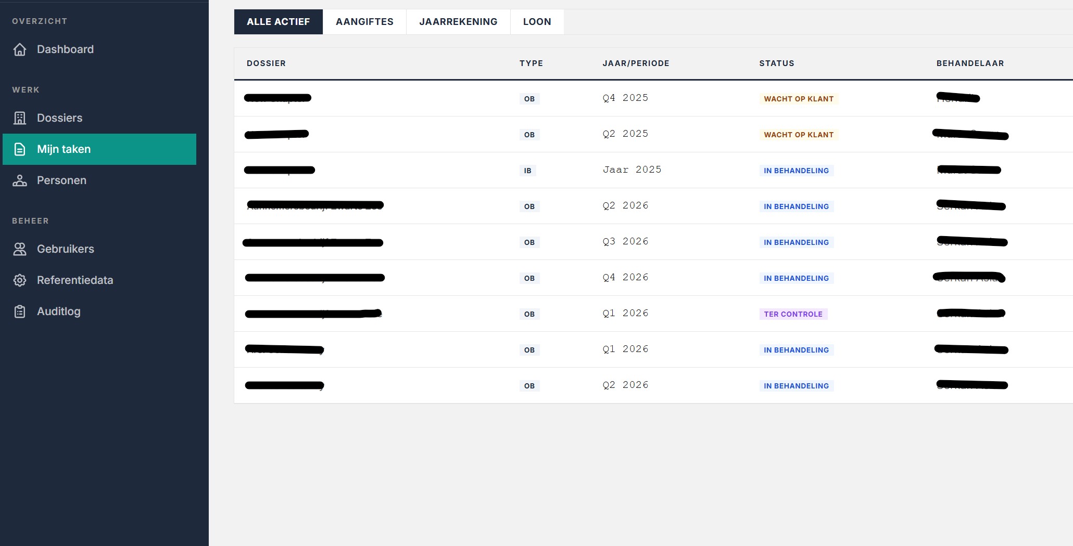
Task: Switch to the Alle actief tab
Action: click(279, 22)
